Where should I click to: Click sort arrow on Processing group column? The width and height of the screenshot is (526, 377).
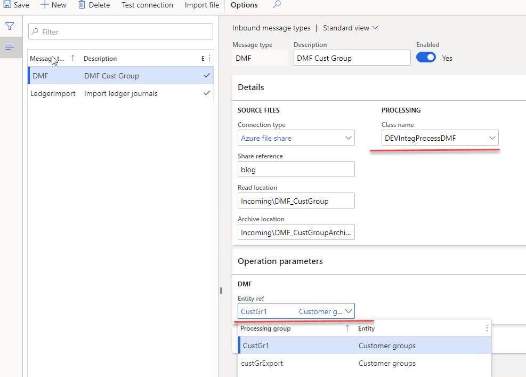[347, 328]
